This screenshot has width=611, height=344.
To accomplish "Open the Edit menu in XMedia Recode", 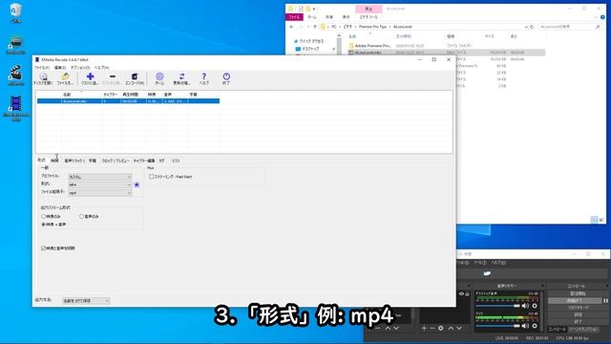I will [x=59, y=68].
